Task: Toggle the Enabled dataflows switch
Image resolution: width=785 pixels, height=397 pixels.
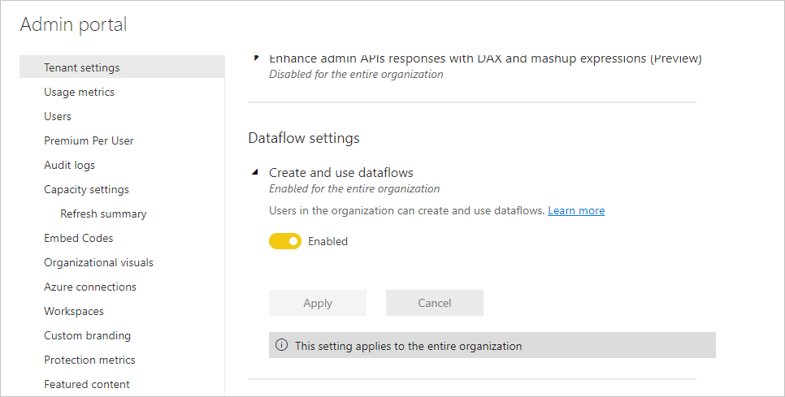Action: coord(285,241)
